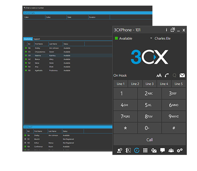The width and height of the screenshot is (197, 171).
Task: Select the Maria row, extension 162
Action: coord(68,63)
